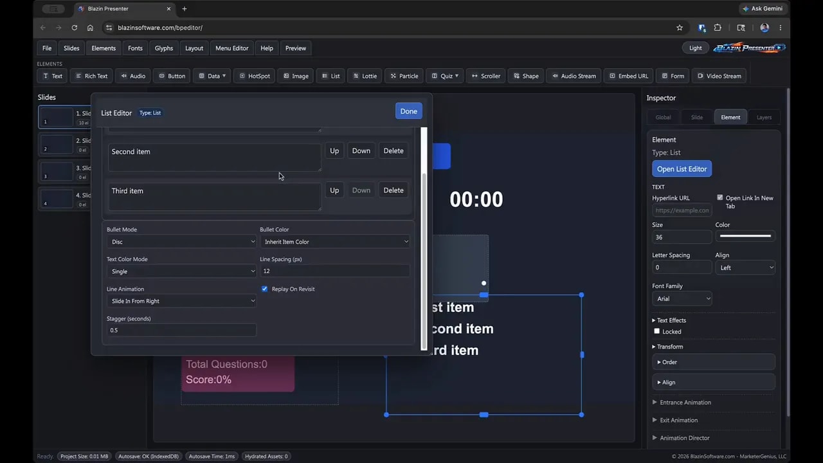The width and height of the screenshot is (823, 463).
Task: Launch the Preview
Action: pyautogui.click(x=296, y=48)
